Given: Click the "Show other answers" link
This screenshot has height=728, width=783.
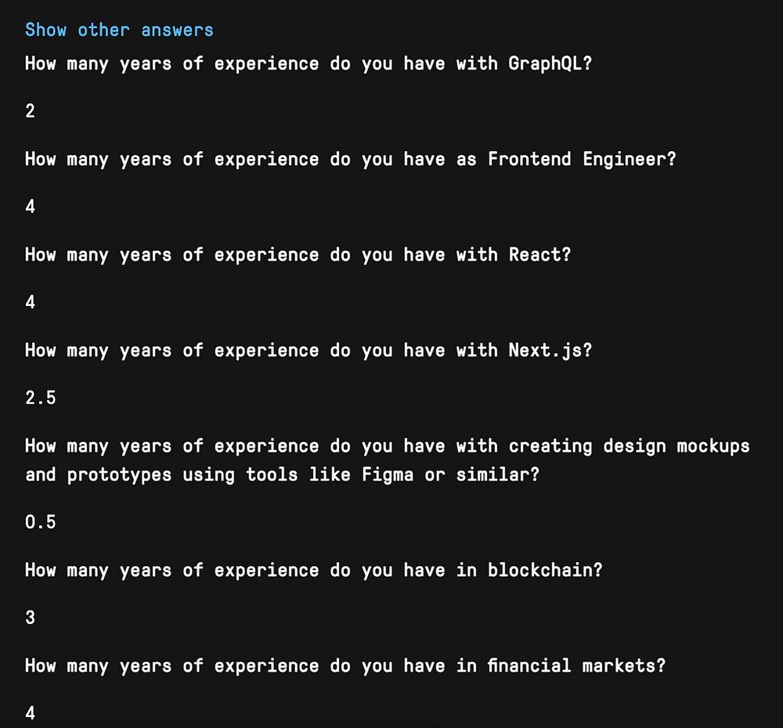Looking at the screenshot, I should tap(119, 30).
